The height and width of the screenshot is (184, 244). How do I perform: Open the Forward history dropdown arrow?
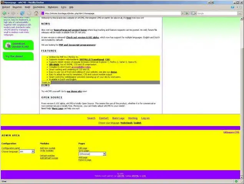pos(18,13)
